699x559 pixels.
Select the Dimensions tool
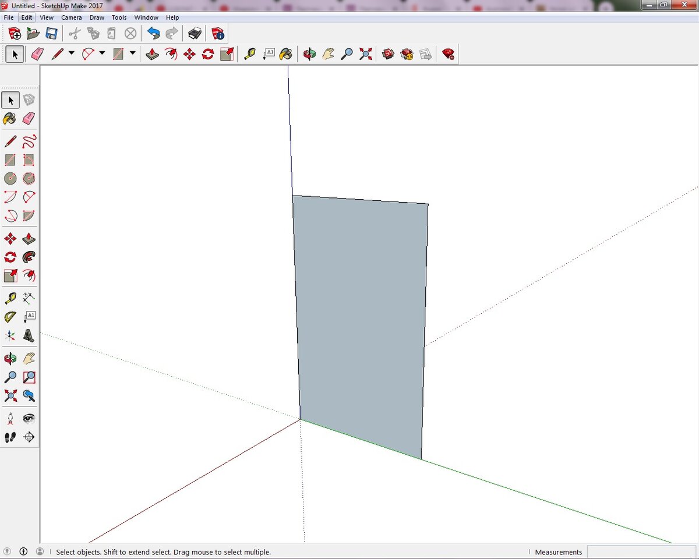click(29, 298)
